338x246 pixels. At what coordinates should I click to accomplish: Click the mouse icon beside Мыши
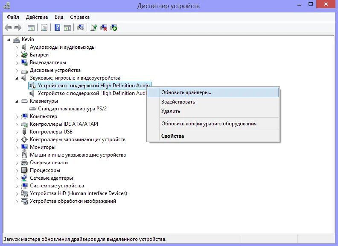coord(24,155)
